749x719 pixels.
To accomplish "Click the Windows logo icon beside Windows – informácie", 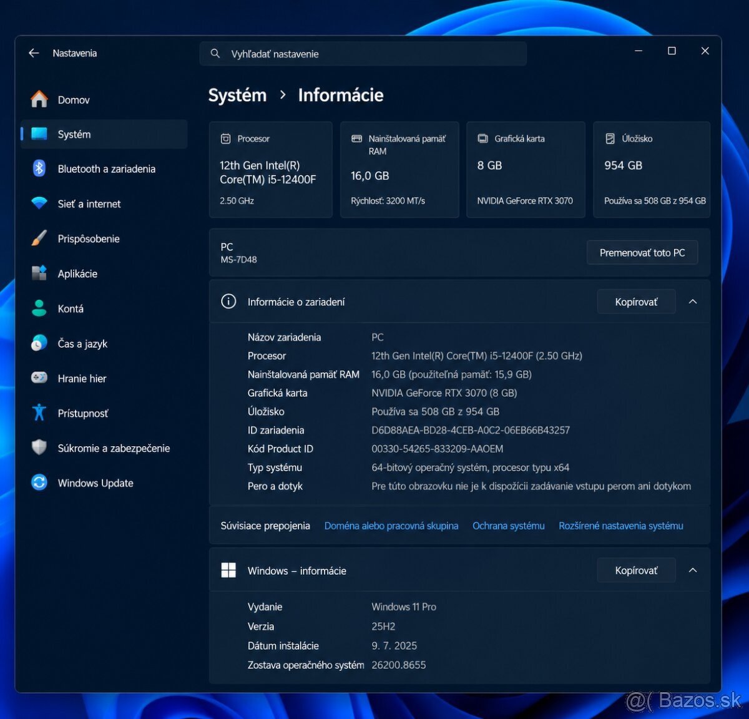I will pos(229,570).
